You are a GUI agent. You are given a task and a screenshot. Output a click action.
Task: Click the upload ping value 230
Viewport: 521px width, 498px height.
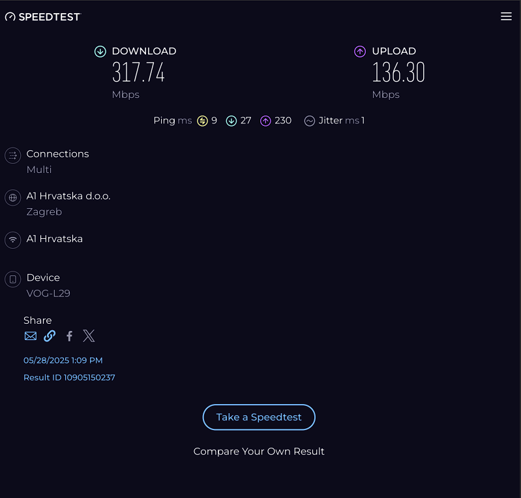[x=283, y=121]
